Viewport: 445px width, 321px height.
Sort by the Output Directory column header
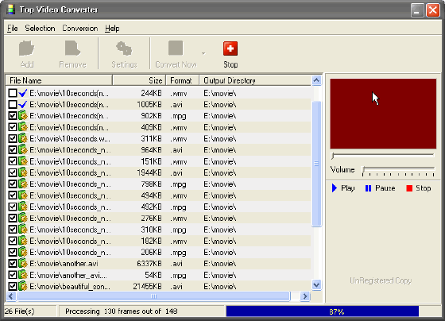point(255,80)
